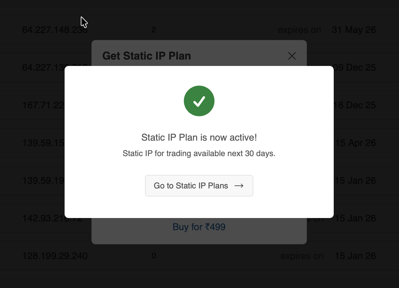Select IP address 64.227.148.236 in the list
Image resolution: width=399 pixels, height=288 pixels.
55,30
